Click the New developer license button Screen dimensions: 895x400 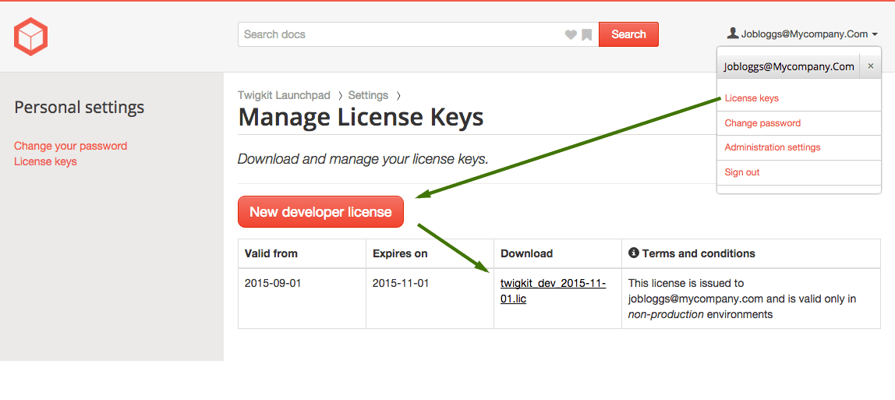tap(320, 212)
